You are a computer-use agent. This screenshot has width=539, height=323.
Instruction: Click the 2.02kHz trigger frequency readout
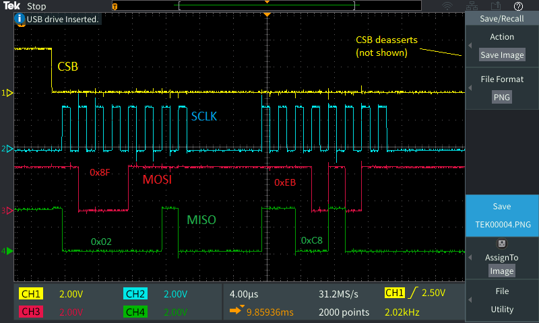pos(402,312)
